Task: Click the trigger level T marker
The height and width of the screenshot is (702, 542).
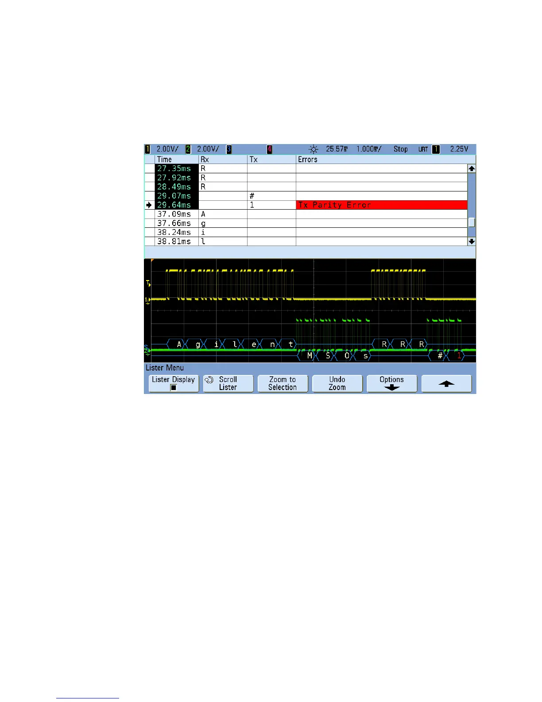Action: pos(148,283)
